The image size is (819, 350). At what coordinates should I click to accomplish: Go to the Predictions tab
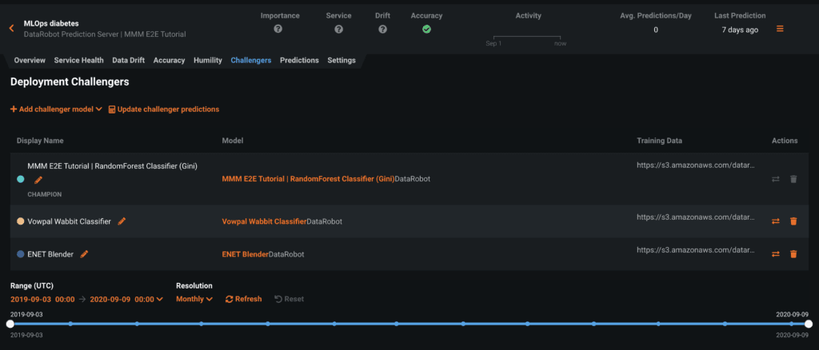click(299, 61)
